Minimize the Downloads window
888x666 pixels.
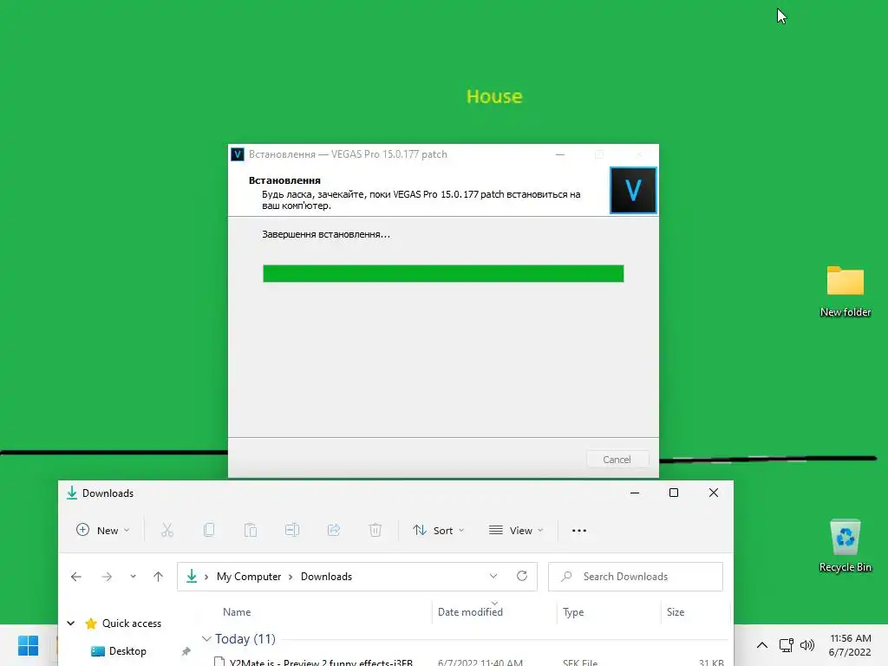635,493
